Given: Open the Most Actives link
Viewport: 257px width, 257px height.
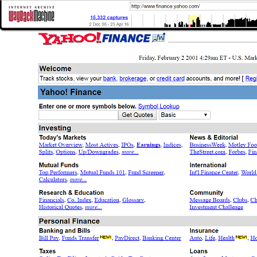Looking at the screenshot, I should (102, 145).
